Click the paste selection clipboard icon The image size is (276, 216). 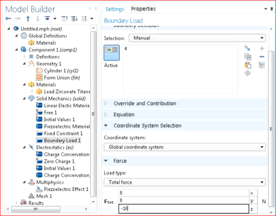pos(248,65)
